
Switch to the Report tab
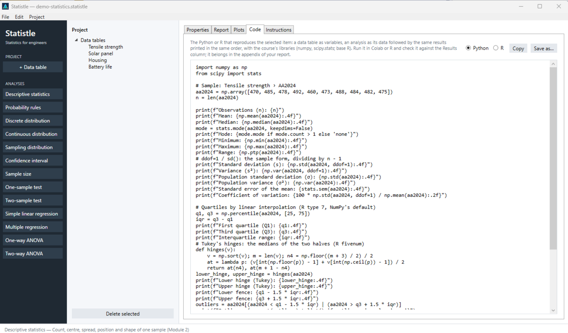(x=221, y=30)
